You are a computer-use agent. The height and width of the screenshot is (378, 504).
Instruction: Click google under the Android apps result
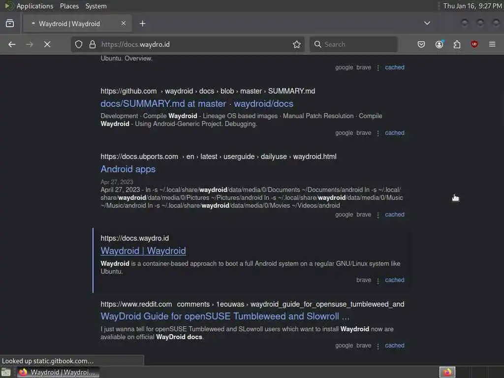point(344,215)
